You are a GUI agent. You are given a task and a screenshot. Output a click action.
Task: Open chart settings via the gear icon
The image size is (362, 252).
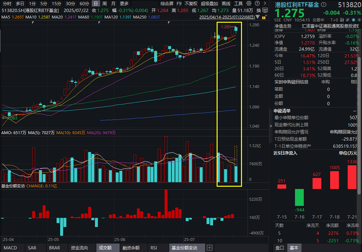[x=248, y=4]
